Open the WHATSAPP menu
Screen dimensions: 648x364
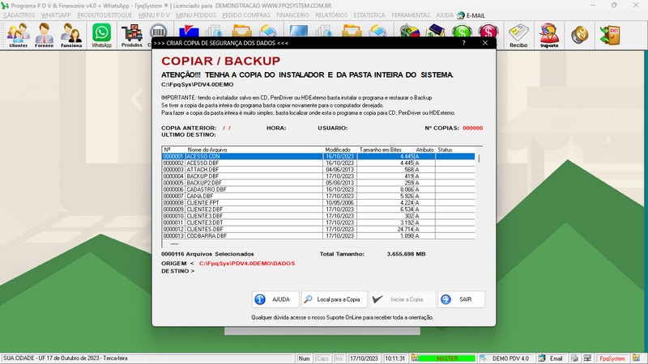coord(56,15)
